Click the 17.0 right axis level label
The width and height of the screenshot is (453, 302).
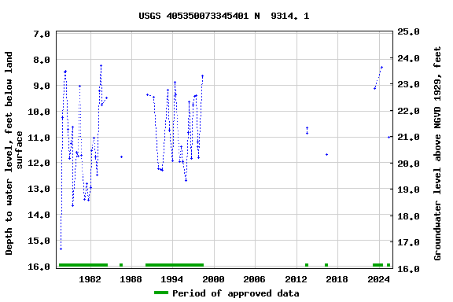(408, 242)
